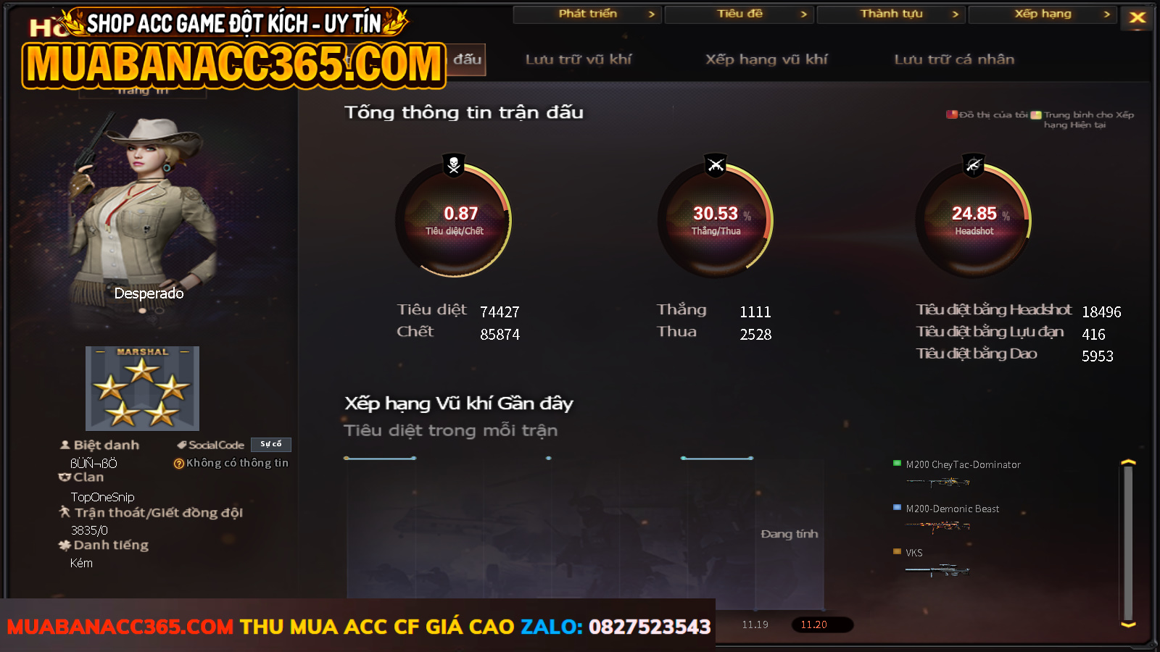Expand the Tiêu đề menu
The height and width of the screenshot is (652, 1160).
[x=739, y=14]
